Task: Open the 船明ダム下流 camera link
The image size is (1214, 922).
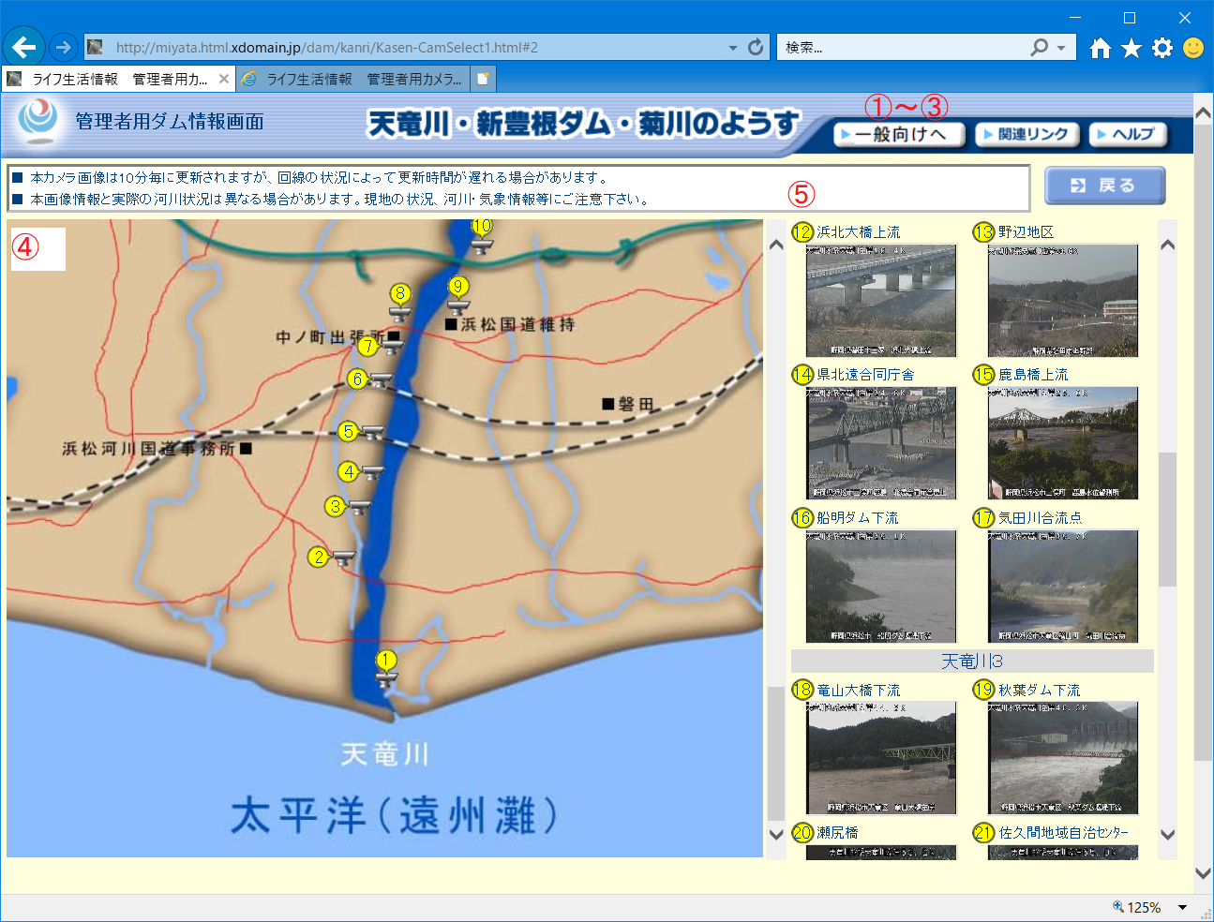Action: [x=858, y=517]
